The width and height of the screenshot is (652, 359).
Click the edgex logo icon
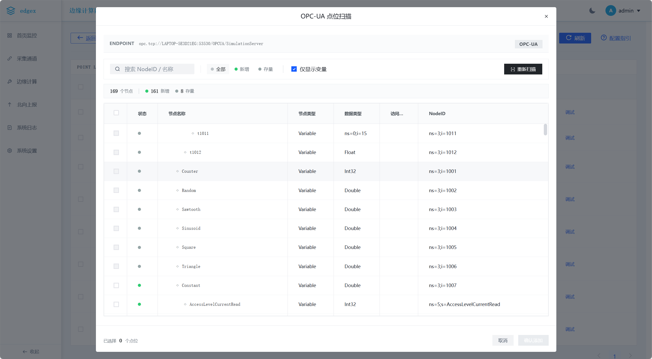[x=11, y=11]
